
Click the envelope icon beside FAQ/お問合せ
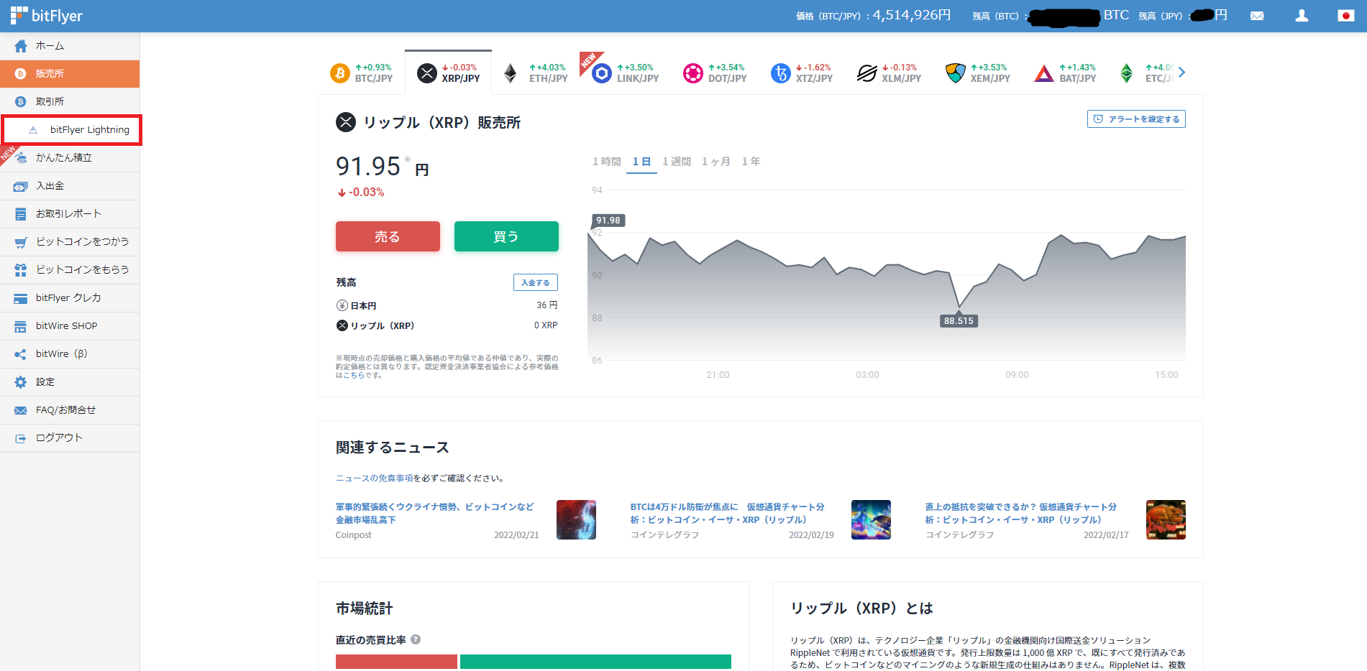21,410
